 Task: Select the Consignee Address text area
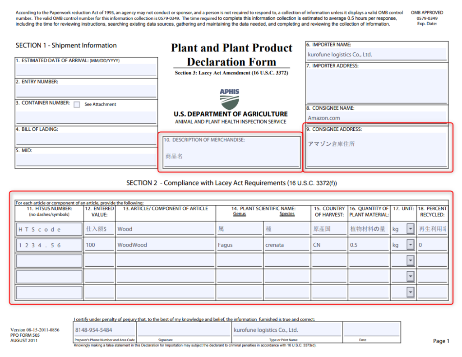[376, 150]
